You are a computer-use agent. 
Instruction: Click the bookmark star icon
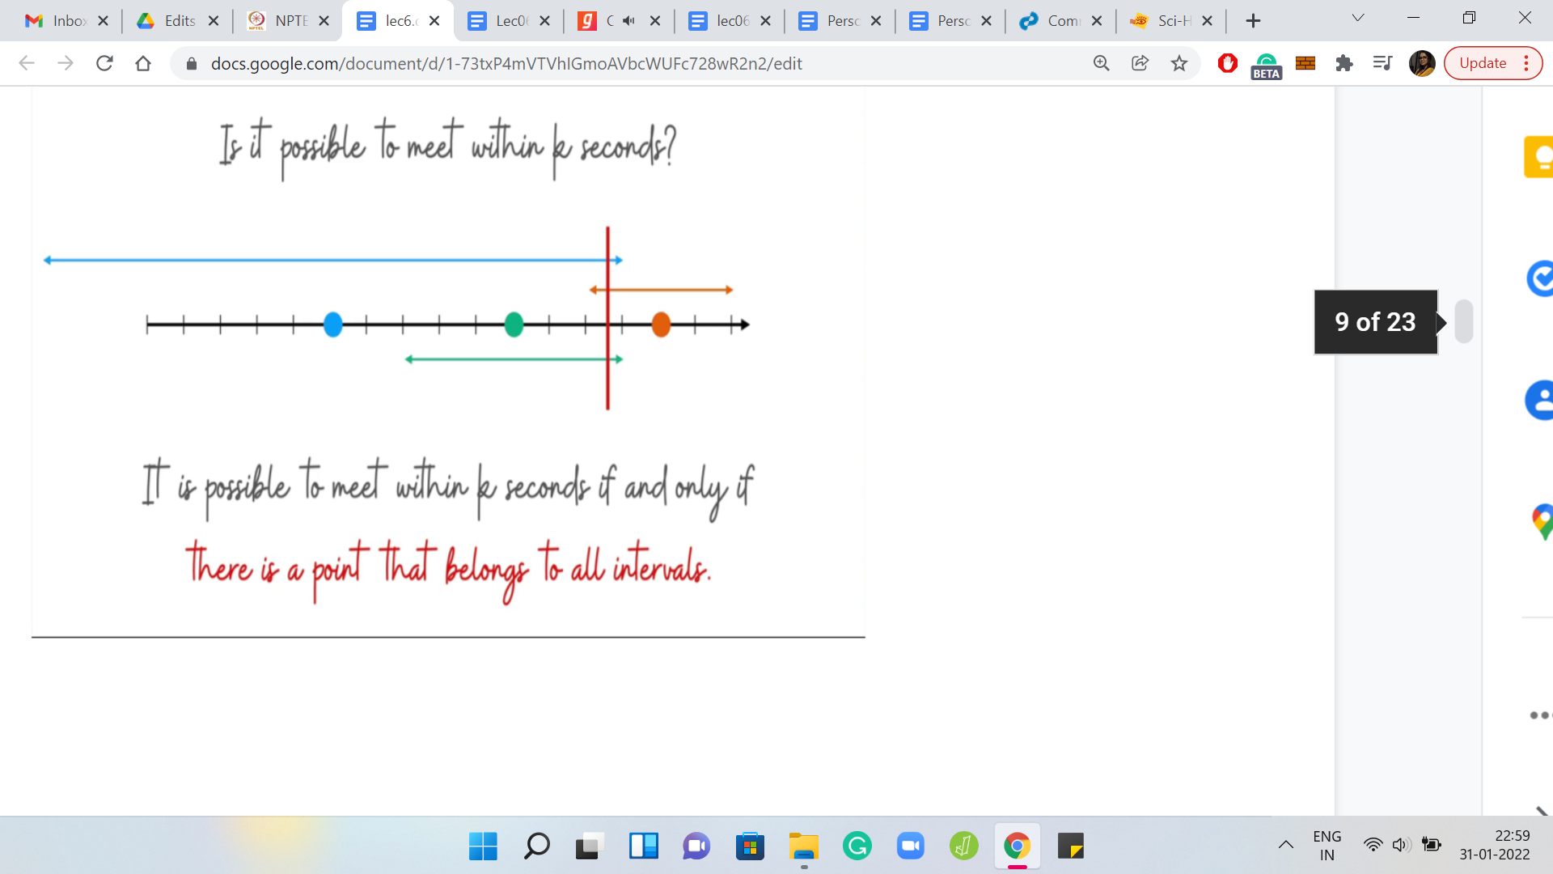[x=1179, y=63]
